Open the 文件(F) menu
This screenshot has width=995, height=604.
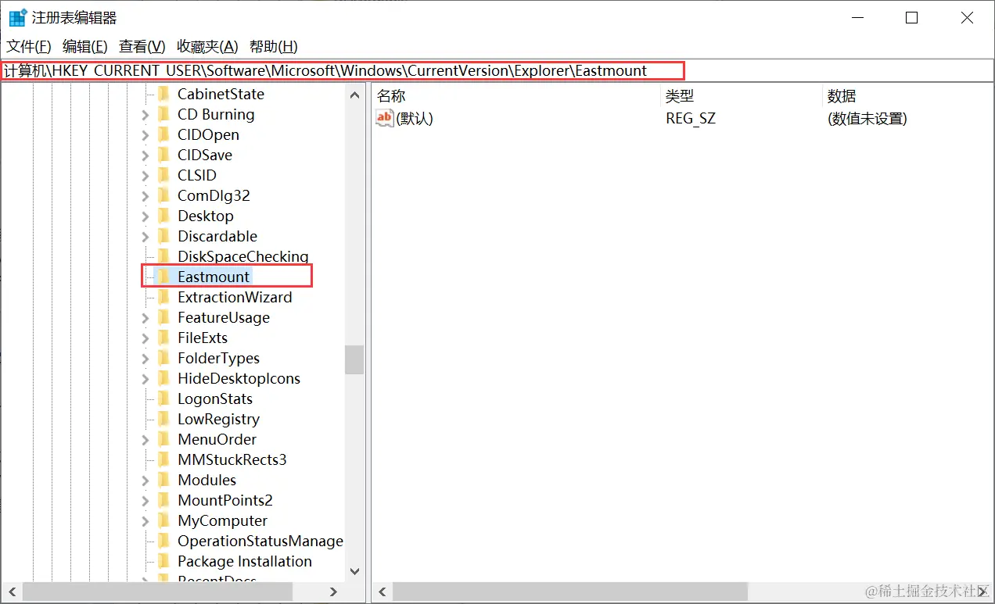tap(29, 46)
